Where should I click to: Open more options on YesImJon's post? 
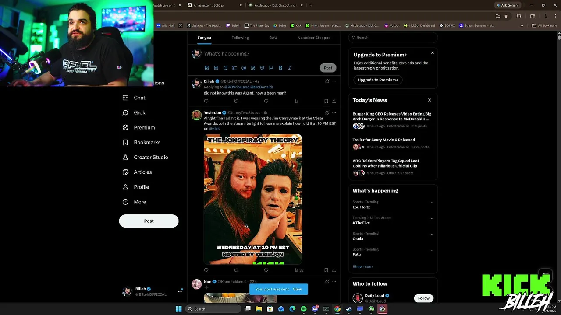334,112
